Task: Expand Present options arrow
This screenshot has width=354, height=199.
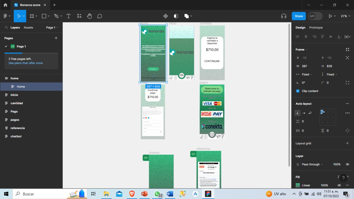Action: pyautogui.click(x=335, y=16)
